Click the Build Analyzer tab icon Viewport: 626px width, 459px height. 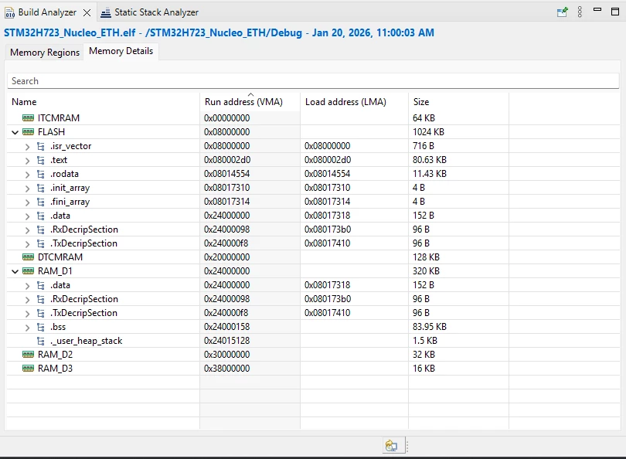(10, 13)
